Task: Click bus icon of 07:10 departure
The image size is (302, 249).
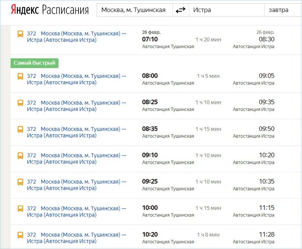Action: click(x=20, y=34)
